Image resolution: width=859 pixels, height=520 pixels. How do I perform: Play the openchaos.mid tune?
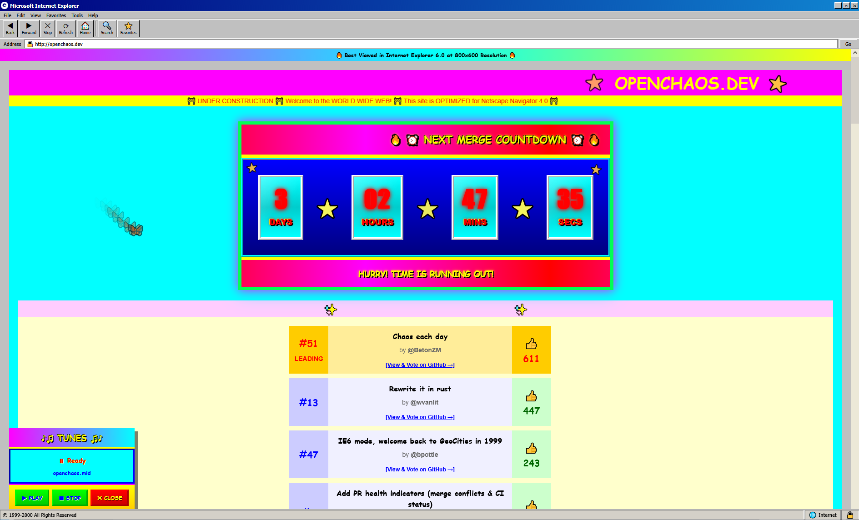[x=32, y=498]
